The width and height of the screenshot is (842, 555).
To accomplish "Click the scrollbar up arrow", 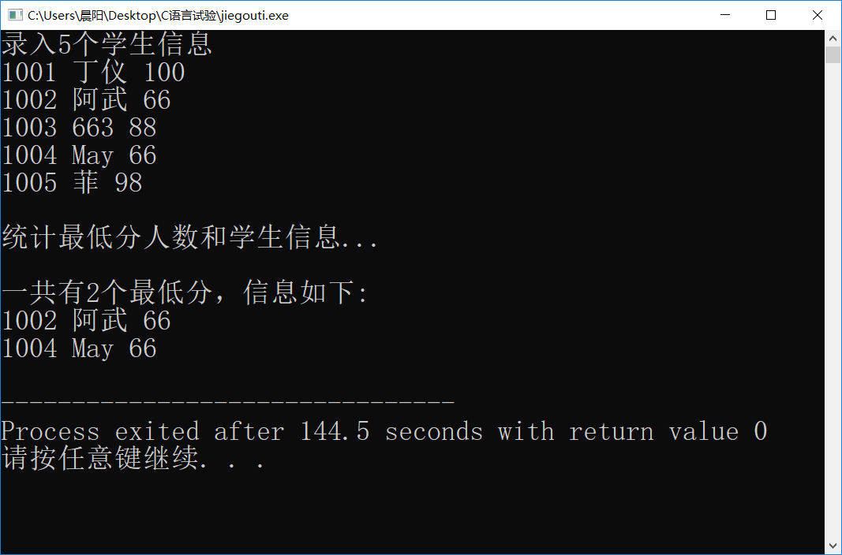I will pos(833,38).
